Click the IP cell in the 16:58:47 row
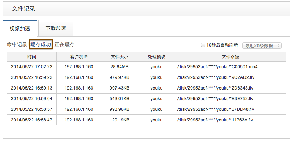Screen dimensions: 294x142 pyautogui.click(x=79, y=120)
